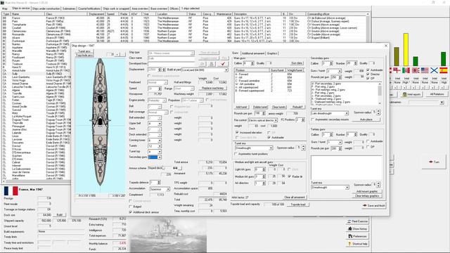Click the Clear turrets button
Image resolution: width=450 pixels, height=253 pixels.
(278, 107)
